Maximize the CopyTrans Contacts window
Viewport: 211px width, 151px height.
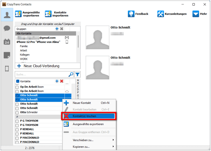tap(194, 4)
